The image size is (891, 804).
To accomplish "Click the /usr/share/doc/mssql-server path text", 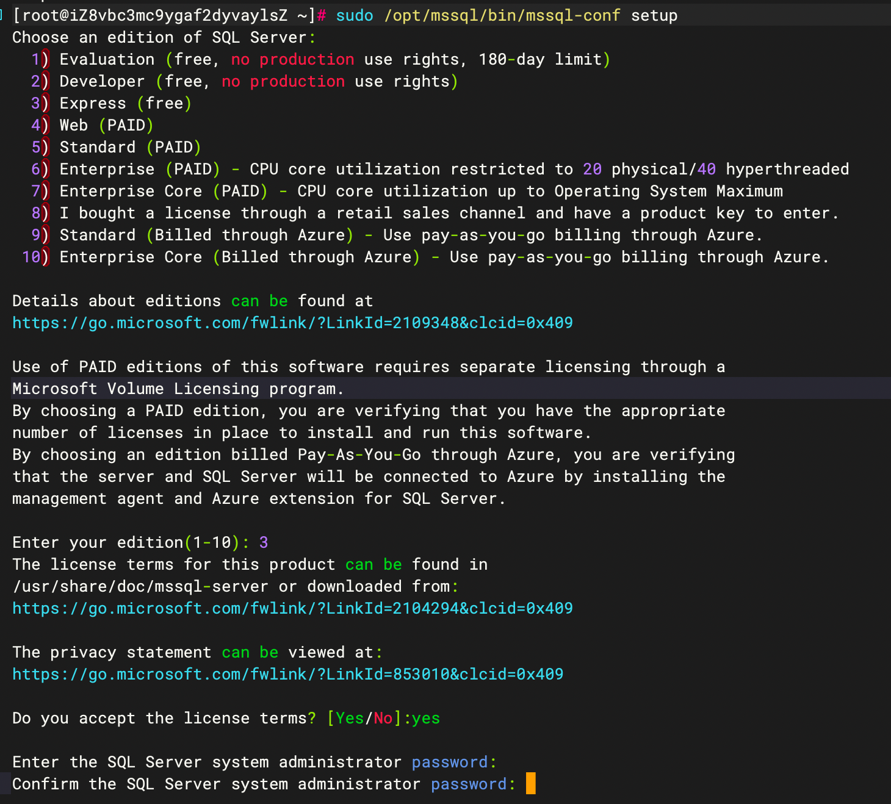I will coord(140,586).
